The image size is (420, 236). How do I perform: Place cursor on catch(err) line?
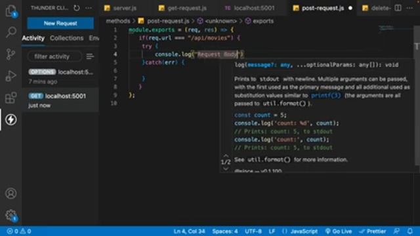click(x=163, y=62)
